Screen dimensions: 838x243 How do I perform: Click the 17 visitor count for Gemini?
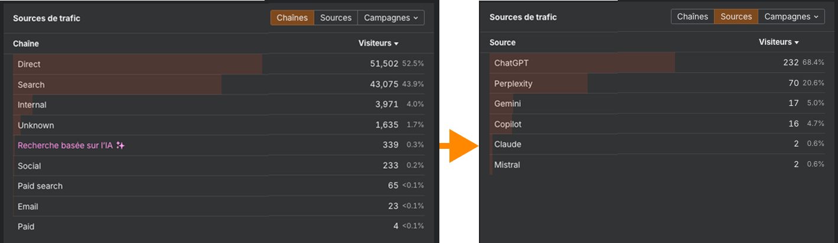[x=794, y=104]
